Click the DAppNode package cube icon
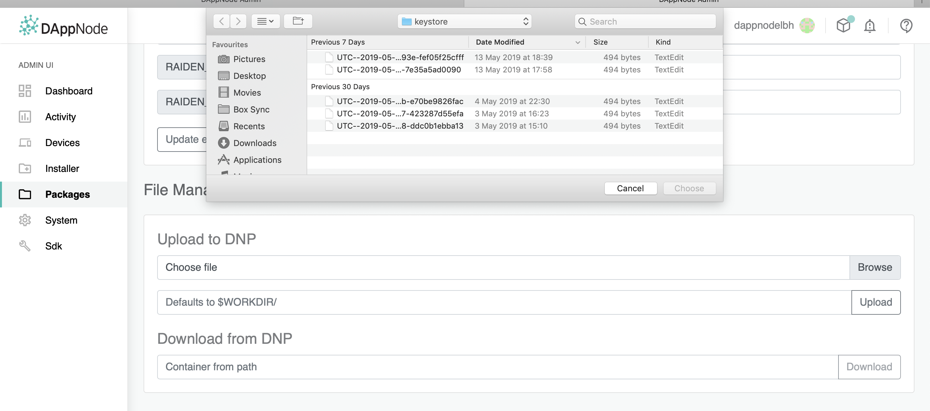 pos(843,26)
